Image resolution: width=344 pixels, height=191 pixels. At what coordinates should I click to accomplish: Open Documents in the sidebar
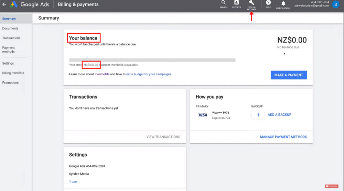(x=10, y=28)
